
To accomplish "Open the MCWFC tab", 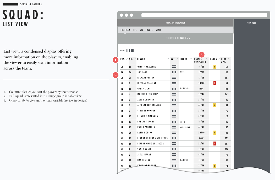I will pos(150,30).
